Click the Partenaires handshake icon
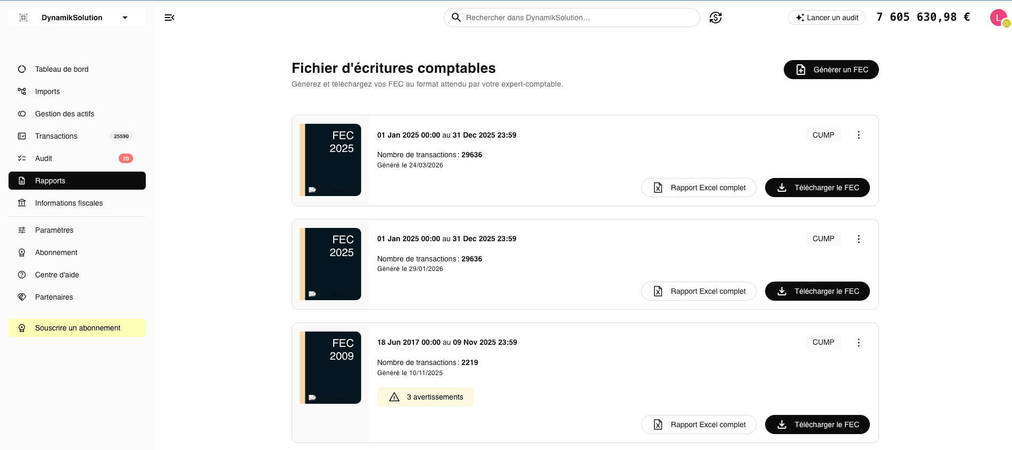 pos(22,297)
